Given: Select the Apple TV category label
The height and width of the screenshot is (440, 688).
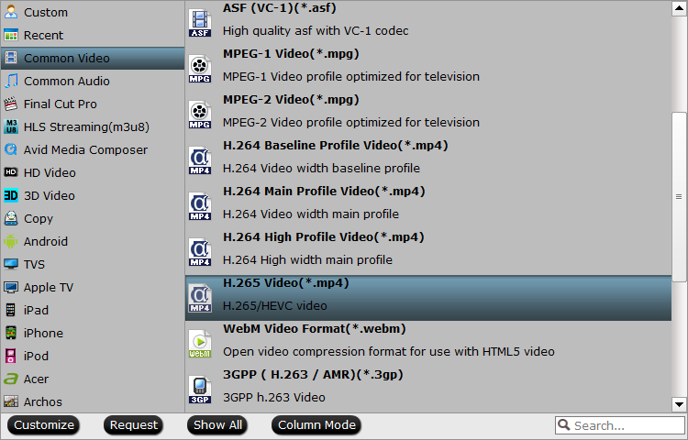Looking at the screenshot, I should coord(49,288).
